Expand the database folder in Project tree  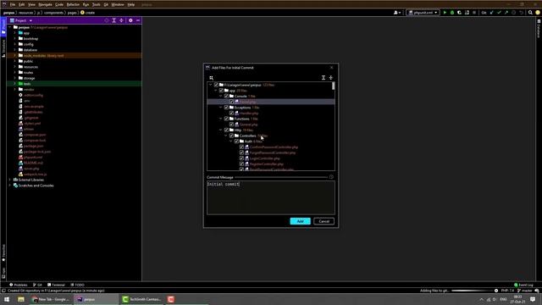pyautogui.click(x=15, y=50)
